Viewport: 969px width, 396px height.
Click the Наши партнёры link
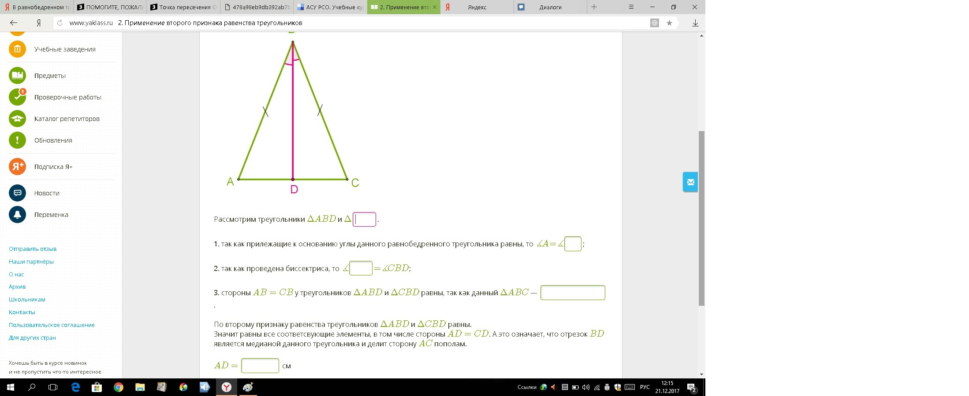tap(31, 261)
